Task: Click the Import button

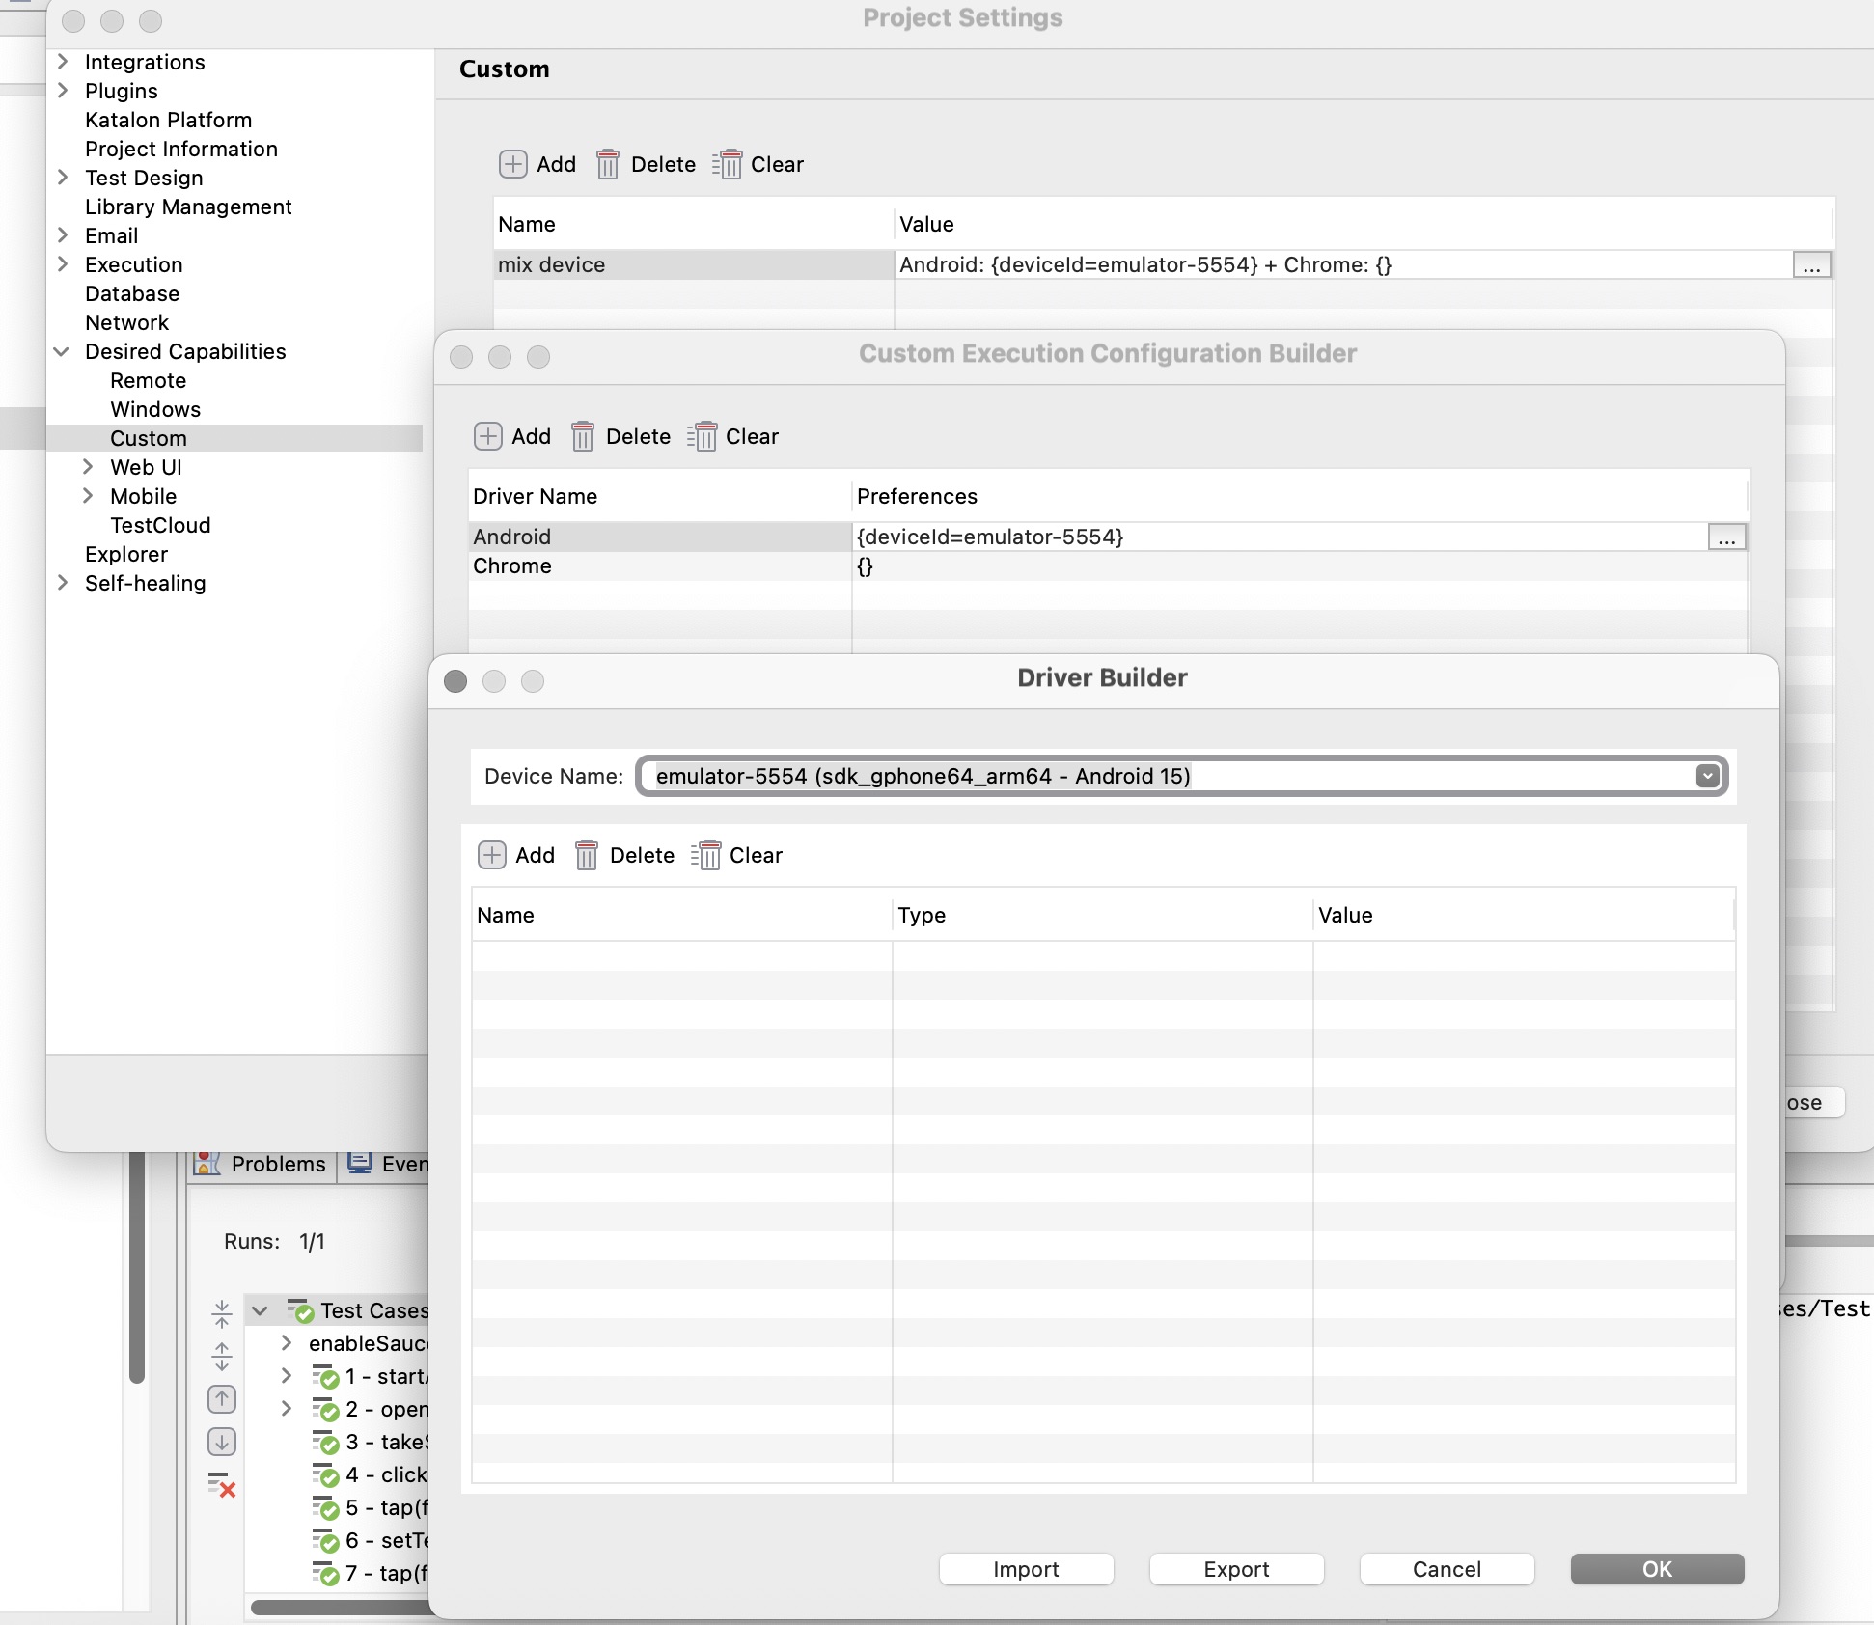Action: coord(1026,1569)
